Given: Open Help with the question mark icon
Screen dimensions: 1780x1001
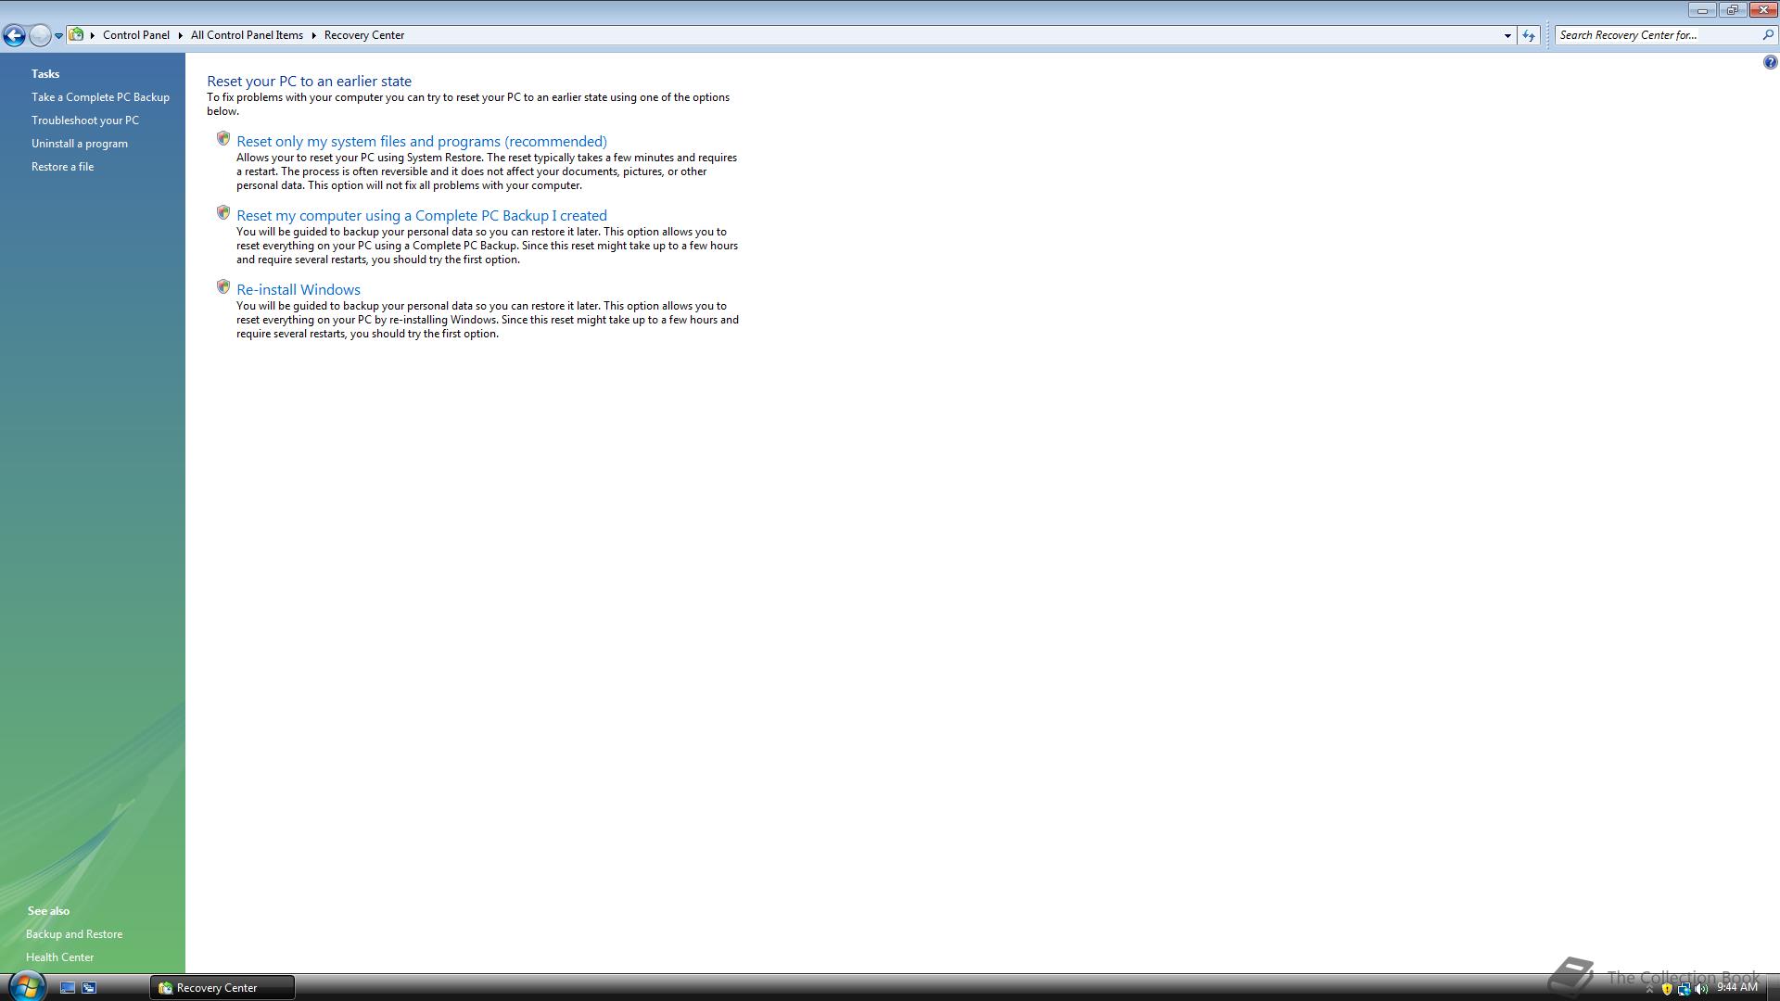Looking at the screenshot, I should coord(1770,62).
